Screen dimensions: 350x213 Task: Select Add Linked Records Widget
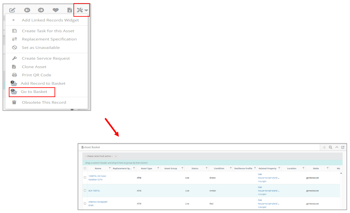click(46, 20)
